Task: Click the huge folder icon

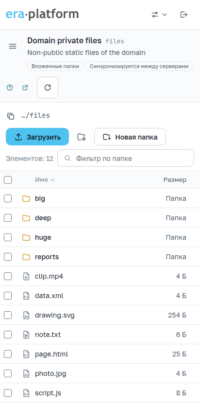Action: point(26,237)
